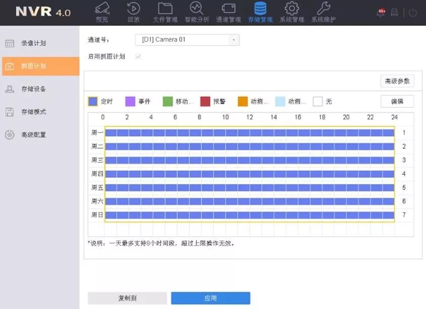Open 高级配置 in the sidebar
Viewport: 426px width, 309px height.
(x=33, y=135)
